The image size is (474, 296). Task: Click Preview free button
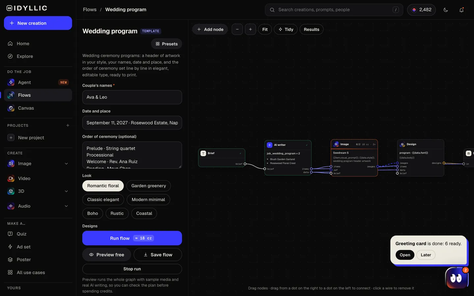pyautogui.click(x=107, y=255)
